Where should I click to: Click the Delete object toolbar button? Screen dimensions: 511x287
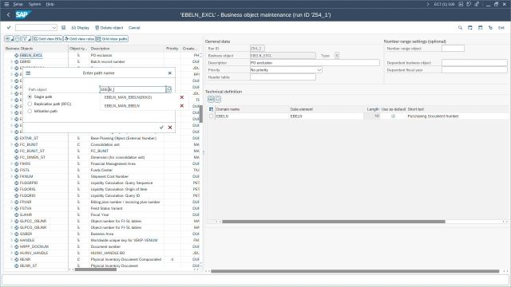109,28
